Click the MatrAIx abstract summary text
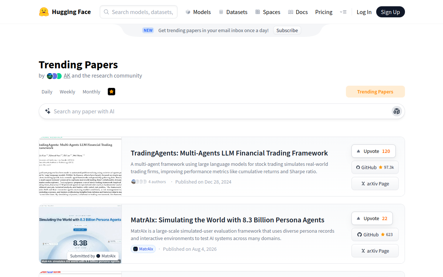The height and width of the screenshot is (277, 443). click(233, 235)
